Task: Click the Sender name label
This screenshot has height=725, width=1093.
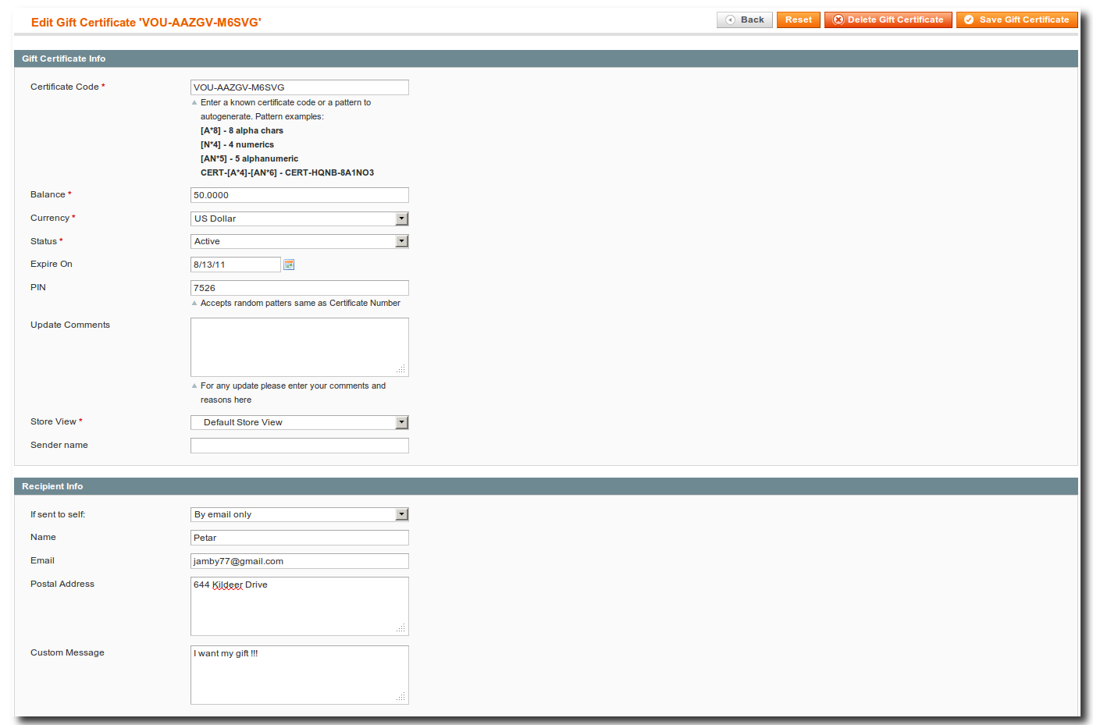Action: [59, 445]
